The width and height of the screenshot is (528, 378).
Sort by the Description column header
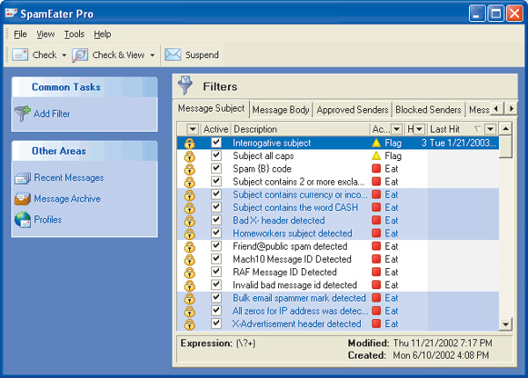tap(301, 129)
